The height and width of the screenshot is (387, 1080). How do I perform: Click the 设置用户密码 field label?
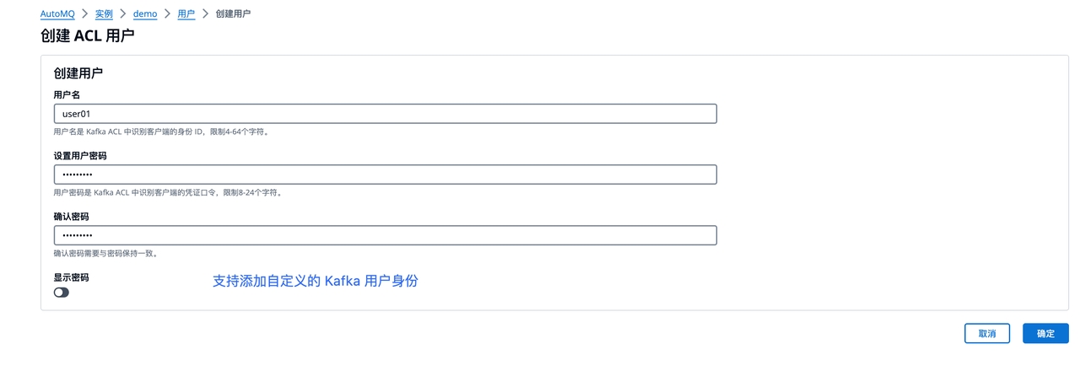point(80,156)
